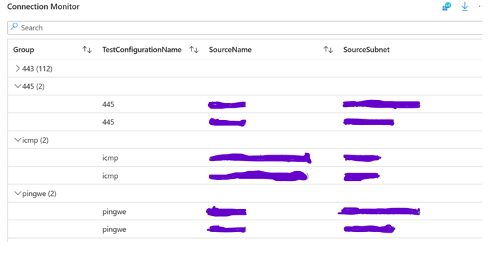
Task: Sort by Group column arrows
Action: (87, 50)
